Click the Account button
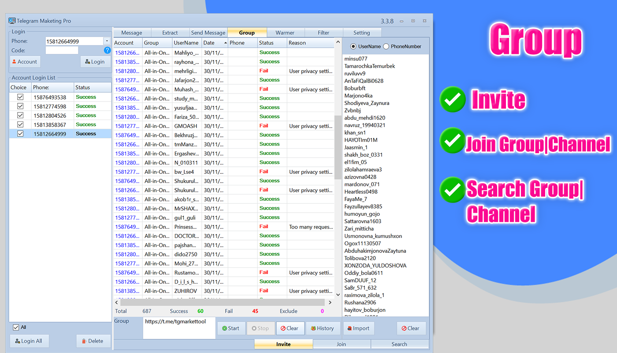Image resolution: width=617 pixels, height=353 pixels. [25, 62]
